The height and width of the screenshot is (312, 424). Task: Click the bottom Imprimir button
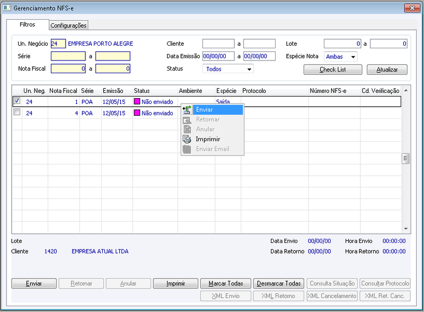175,283
